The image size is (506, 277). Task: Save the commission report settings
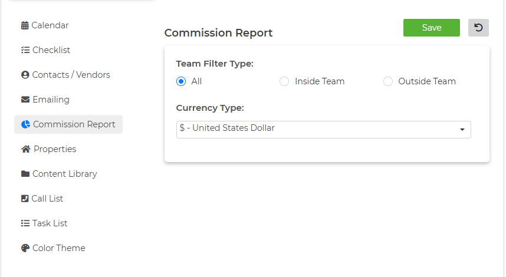pos(432,28)
